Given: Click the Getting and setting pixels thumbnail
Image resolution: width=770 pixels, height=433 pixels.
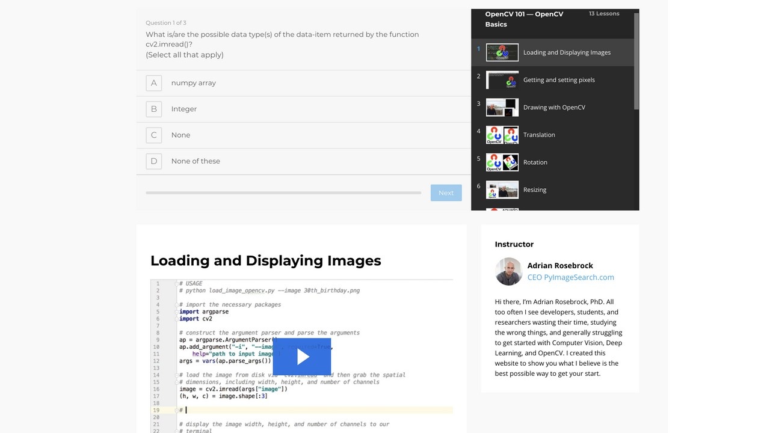Looking at the screenshot, I should click(x=502, y=80).
